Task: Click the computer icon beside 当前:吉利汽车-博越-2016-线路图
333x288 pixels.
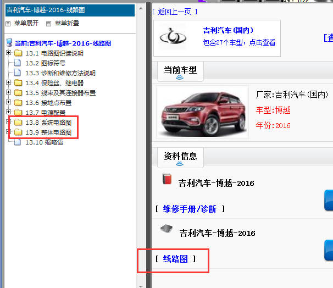Action: [x=9, y=43]
